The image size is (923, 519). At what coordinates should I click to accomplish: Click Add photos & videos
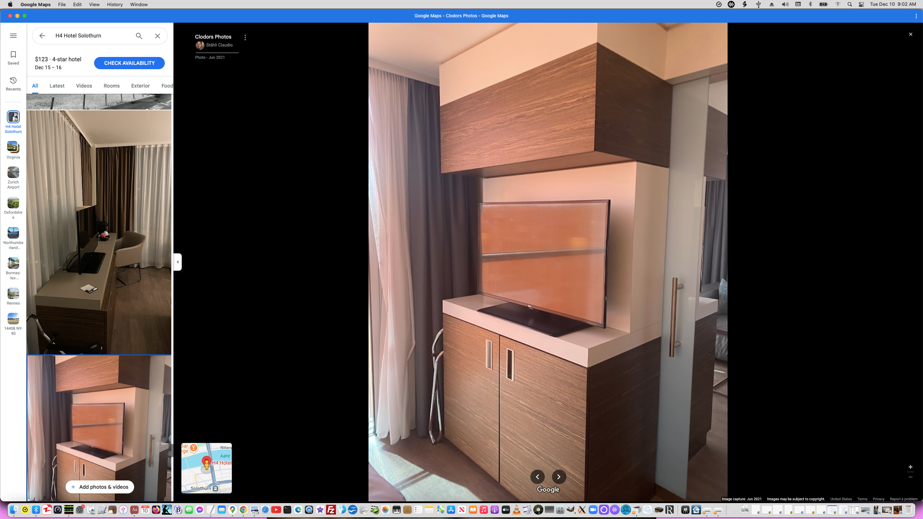100,487
